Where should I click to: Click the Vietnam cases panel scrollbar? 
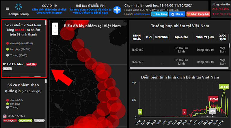tap(46, 23)
